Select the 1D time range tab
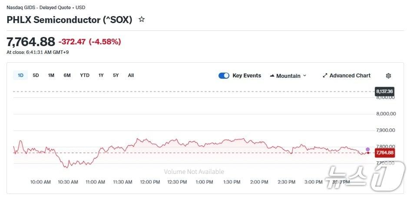411x197 pixels. click(x=20, y=75)
